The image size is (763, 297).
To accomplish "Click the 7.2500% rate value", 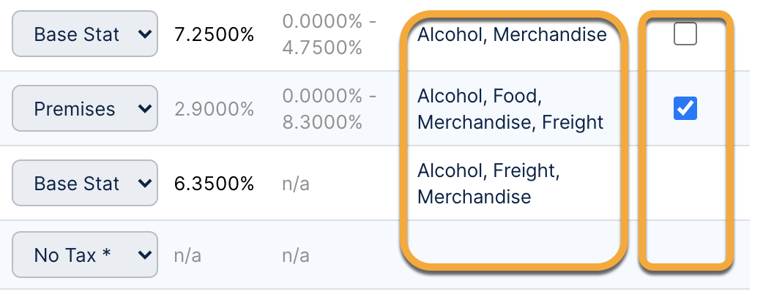I will (214, 35).
